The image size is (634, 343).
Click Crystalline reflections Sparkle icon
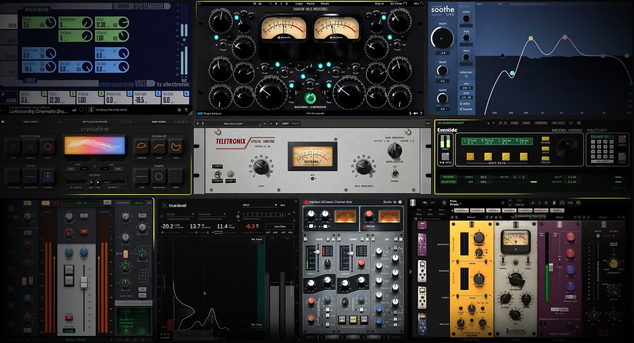click(x=30, y=146)
